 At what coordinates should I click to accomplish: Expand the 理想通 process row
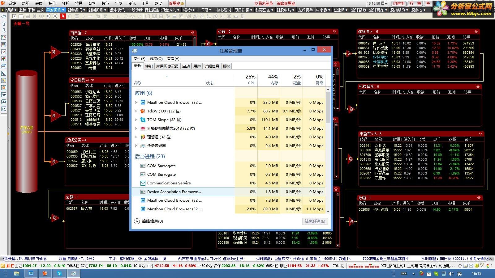coord(136,137)
